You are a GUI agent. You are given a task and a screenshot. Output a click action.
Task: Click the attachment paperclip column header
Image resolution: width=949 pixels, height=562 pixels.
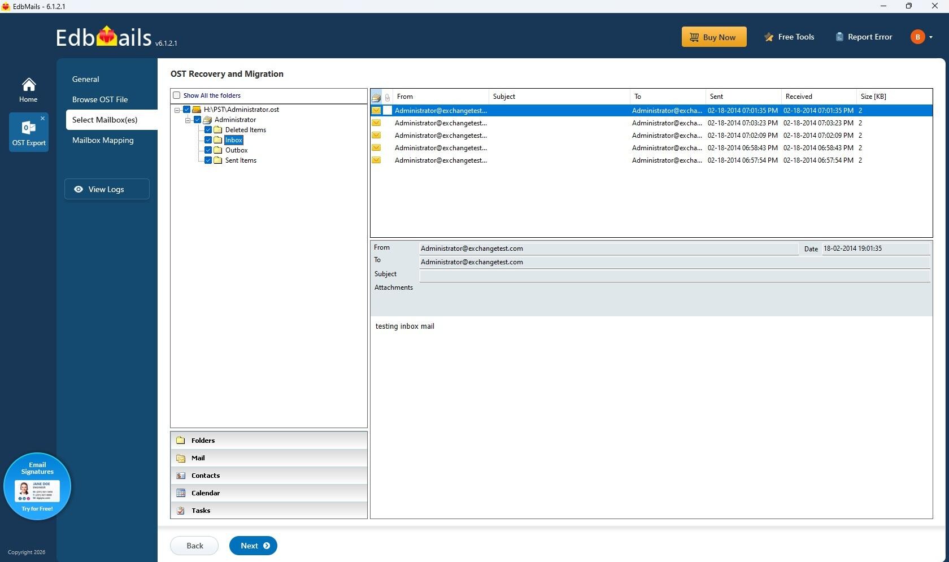pos(388,97)
